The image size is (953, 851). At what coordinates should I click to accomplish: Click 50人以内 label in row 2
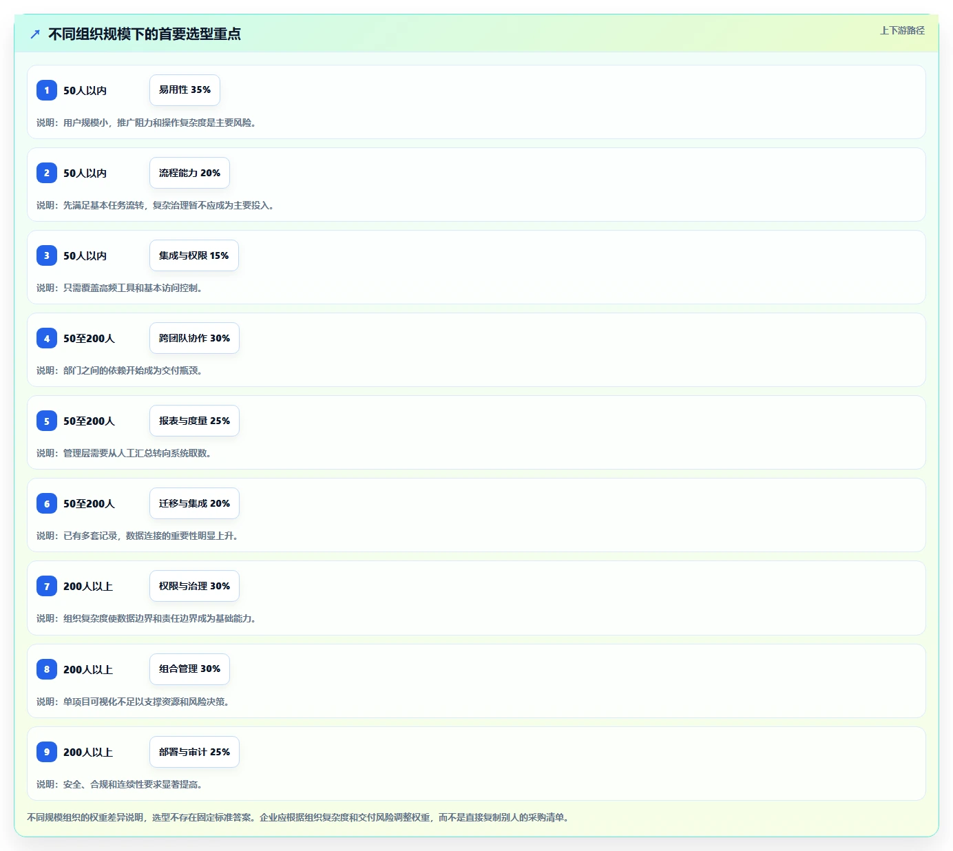coord(85,173)
